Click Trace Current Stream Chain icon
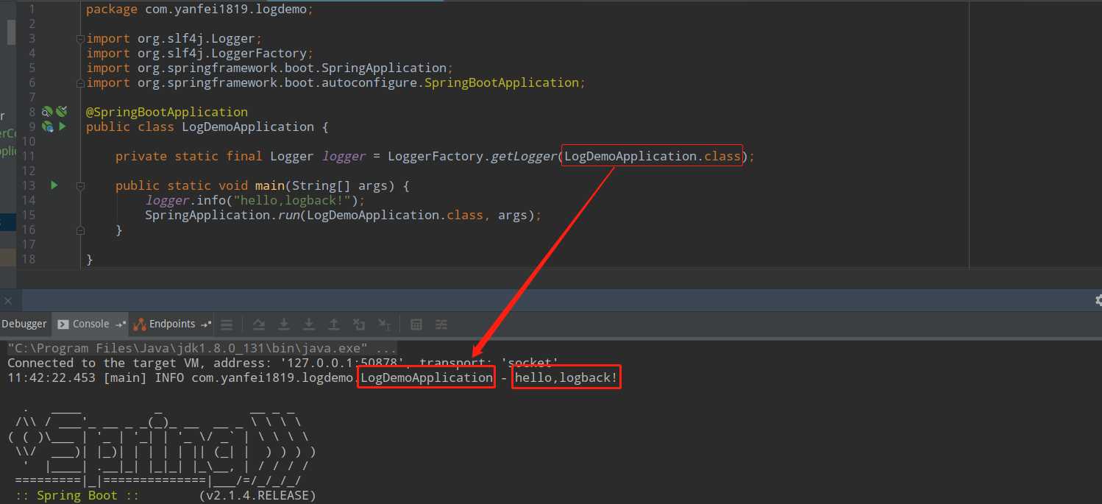Screen dimensions: 1102x504 pos(441,324)
